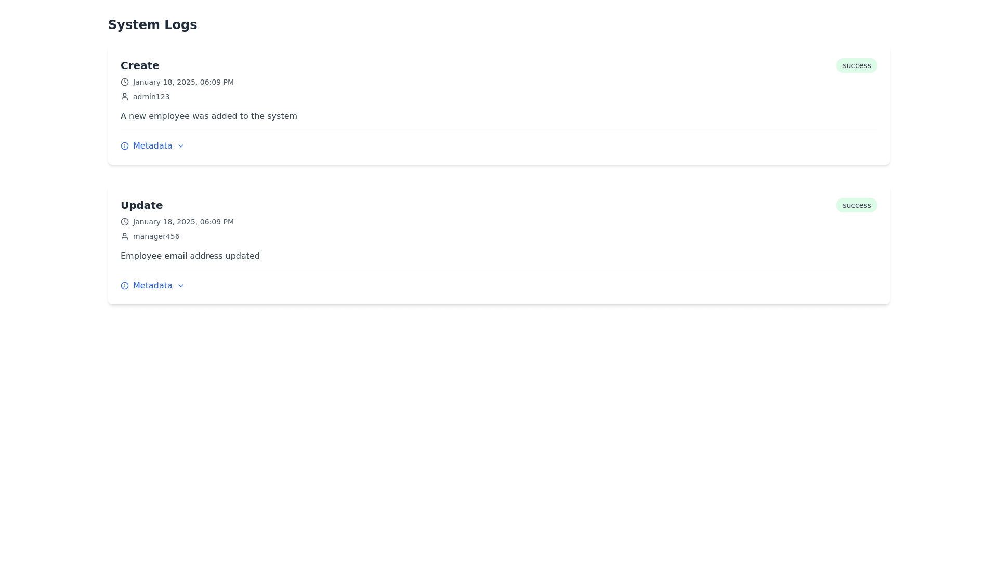Open Metadata label in Update log
998x561 pixels.
click(x=152, y=286)
